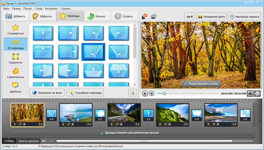Open the Файл menu
The width and height of the screenshot is (264, 150).
6,9
